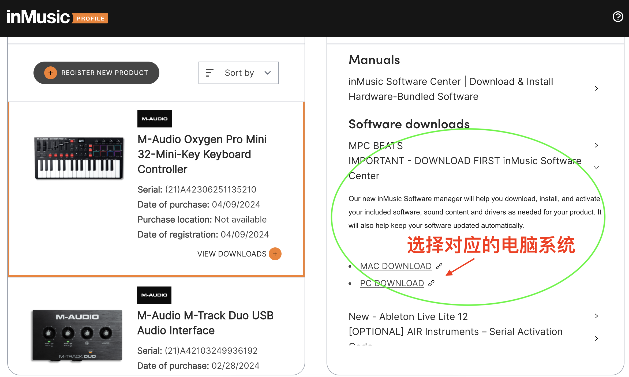Click the IMPORTANT - DOWNLOAD FIRST inMusic Software Center heading
This screenshot has height=377, width=629.
click(x=465, y=168)
